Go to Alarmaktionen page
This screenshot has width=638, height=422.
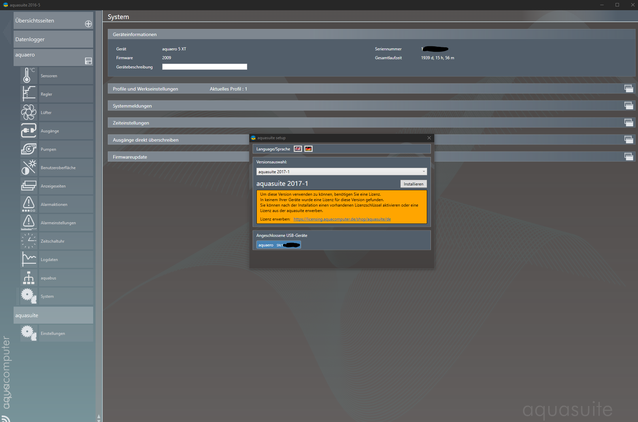(x=66, y=204)
